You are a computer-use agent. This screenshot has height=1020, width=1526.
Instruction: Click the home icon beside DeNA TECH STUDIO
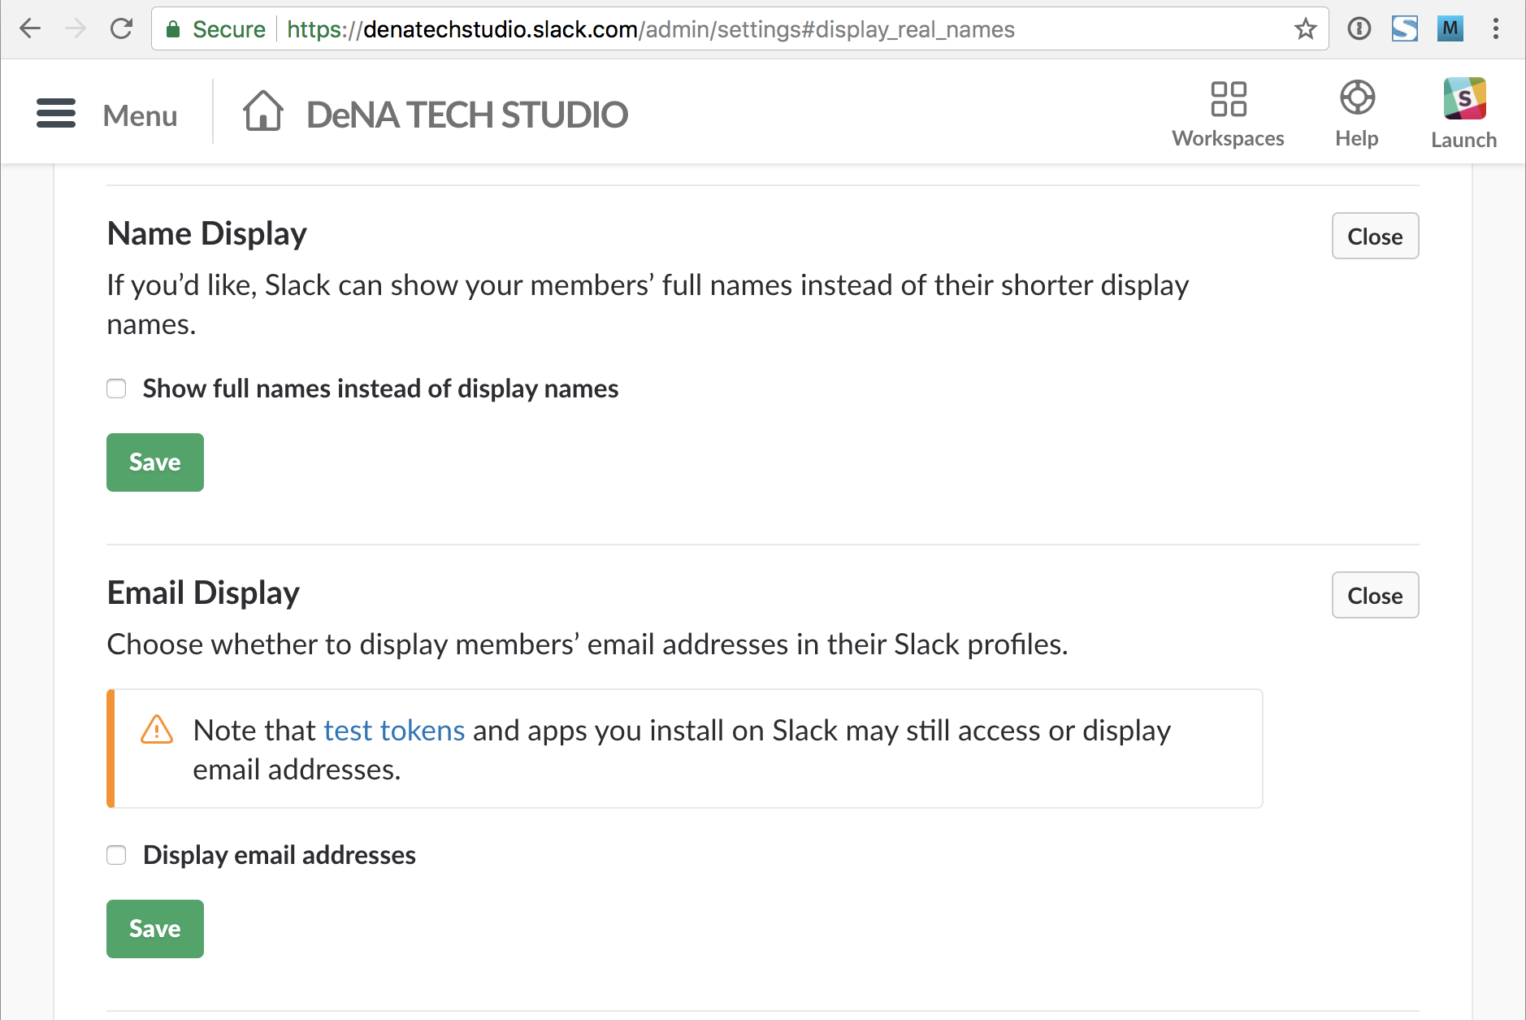(263, 111)
